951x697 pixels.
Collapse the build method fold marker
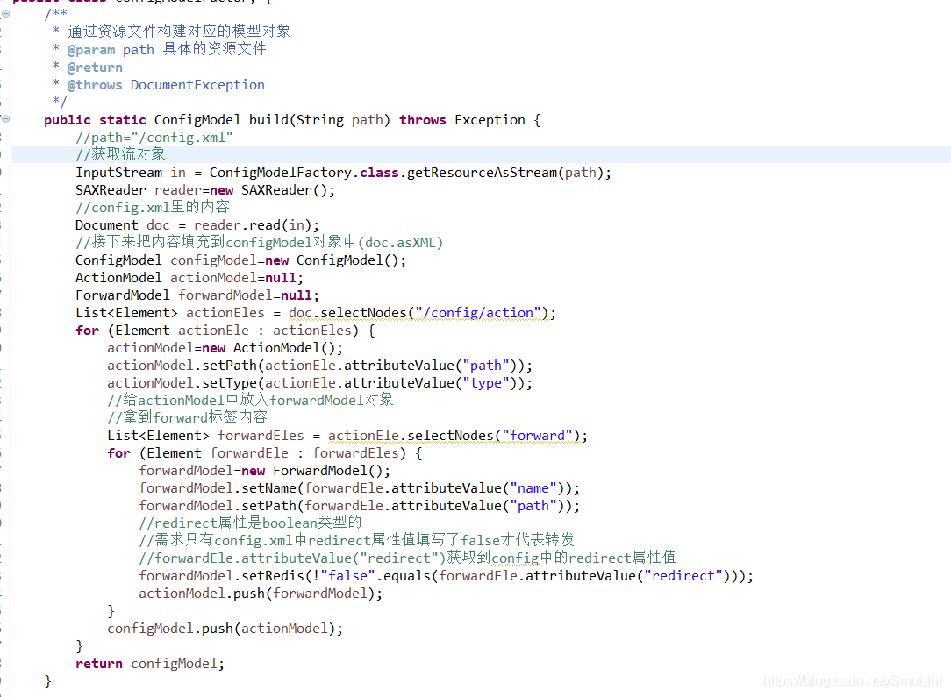coord(5,118)
